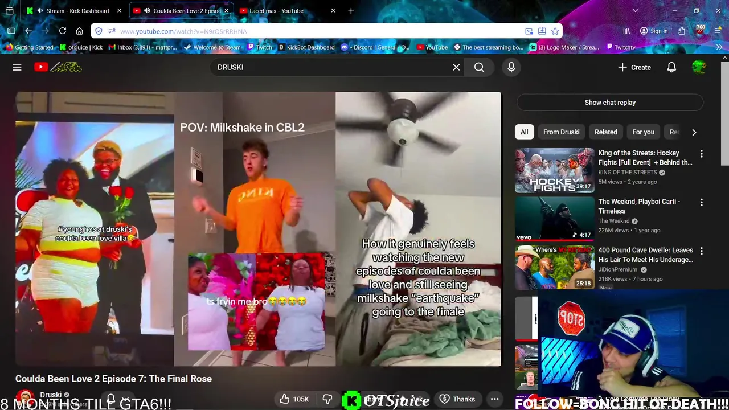Viewport: 729px width, 410px height.
Task: Click the Thanks button
Action: point(457,399)
